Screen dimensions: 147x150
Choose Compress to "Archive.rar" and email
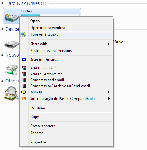click(66, 86)
